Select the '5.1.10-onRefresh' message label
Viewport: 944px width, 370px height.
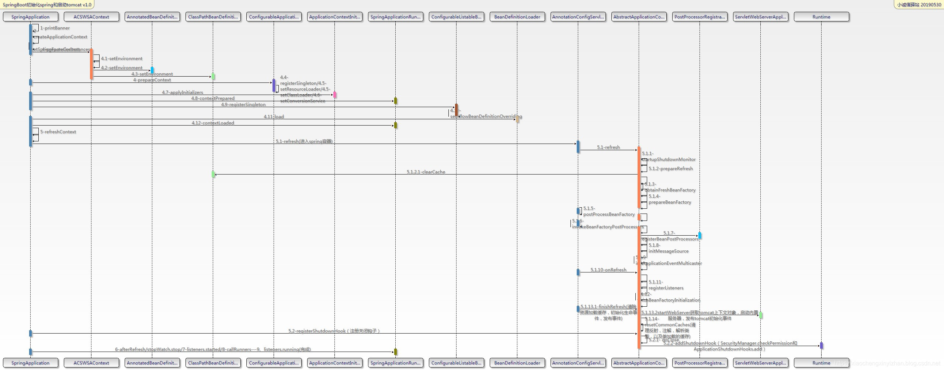pos(608,270)
